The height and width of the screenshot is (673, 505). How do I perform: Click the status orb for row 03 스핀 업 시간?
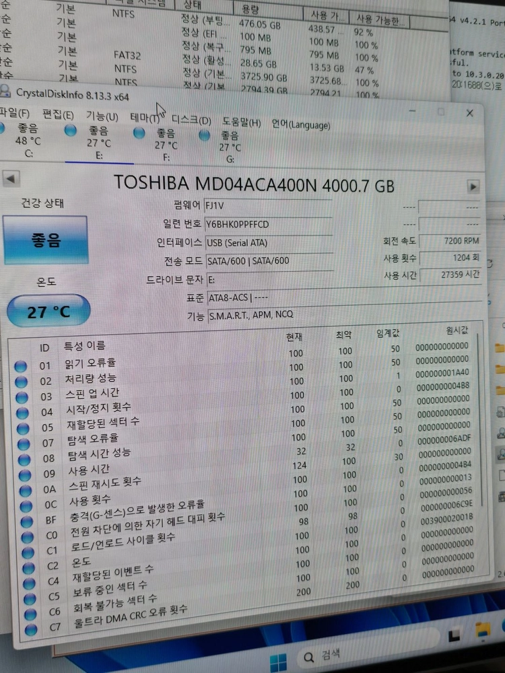[x=22, y=397]
